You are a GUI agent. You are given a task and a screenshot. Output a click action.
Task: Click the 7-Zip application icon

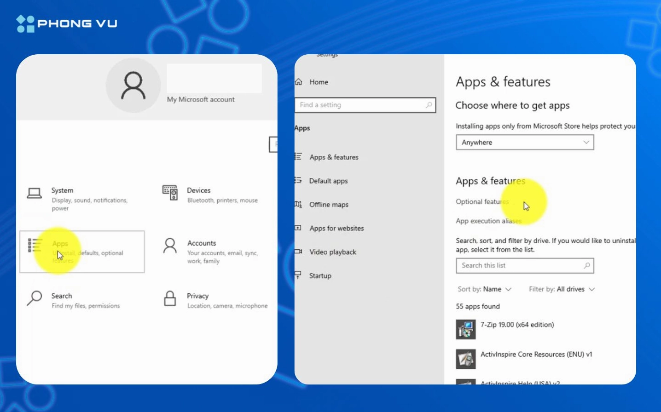(x=465, y=329)
